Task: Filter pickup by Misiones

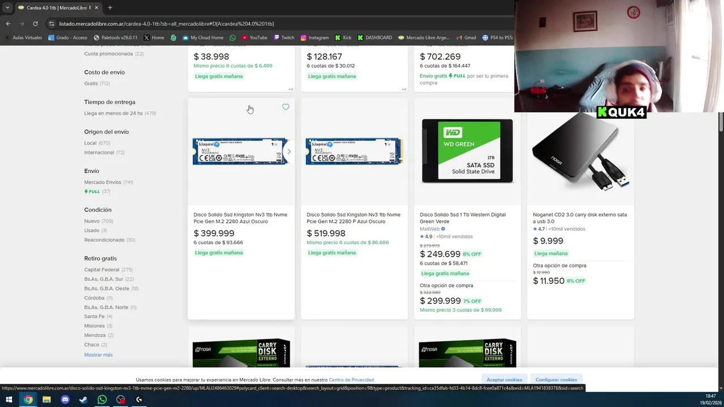Action: click(x=98, y=326)
